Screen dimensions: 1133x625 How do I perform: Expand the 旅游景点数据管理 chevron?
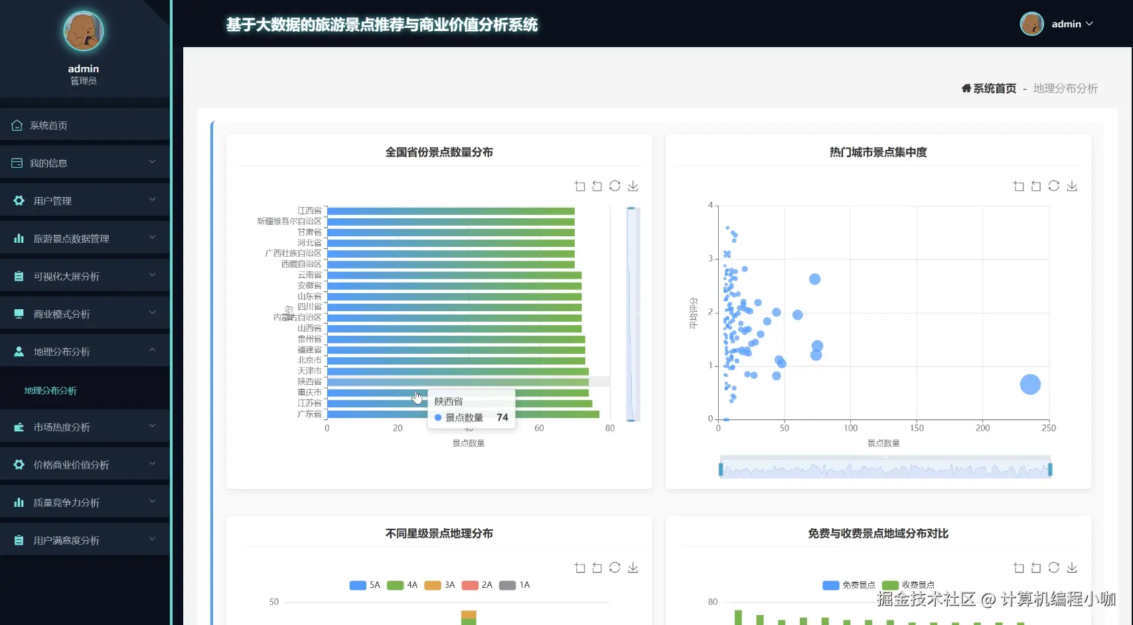coord(152,238)
